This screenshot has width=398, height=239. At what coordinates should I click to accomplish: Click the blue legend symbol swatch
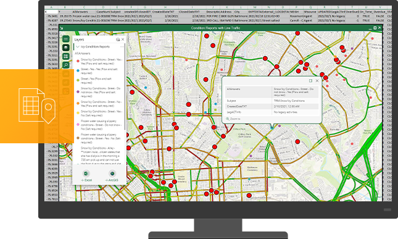[78, 71]
